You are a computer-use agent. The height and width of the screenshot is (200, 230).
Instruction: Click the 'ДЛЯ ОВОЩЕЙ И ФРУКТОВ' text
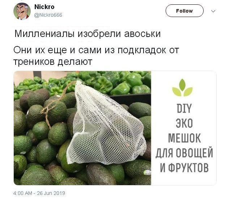pyautogui.click(x=184, y=160)
